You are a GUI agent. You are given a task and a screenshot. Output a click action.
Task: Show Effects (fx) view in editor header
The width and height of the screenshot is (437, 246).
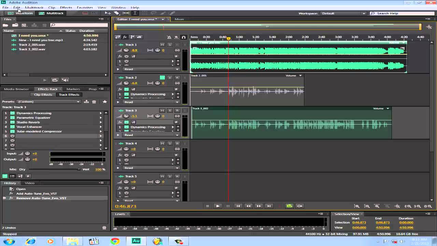click(x=125, y=37)
